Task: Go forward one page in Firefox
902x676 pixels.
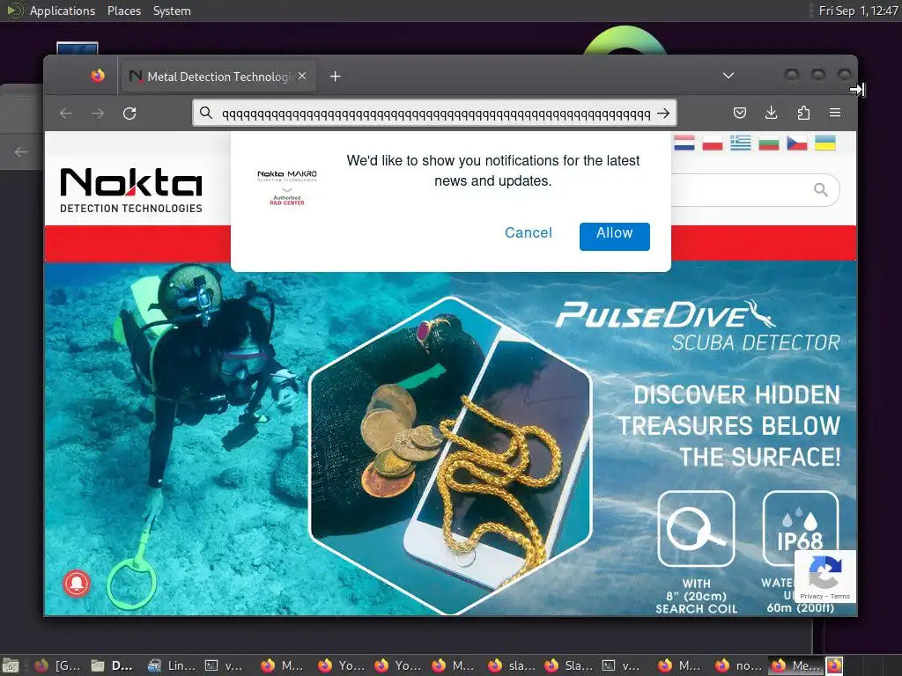Action: 98,114
